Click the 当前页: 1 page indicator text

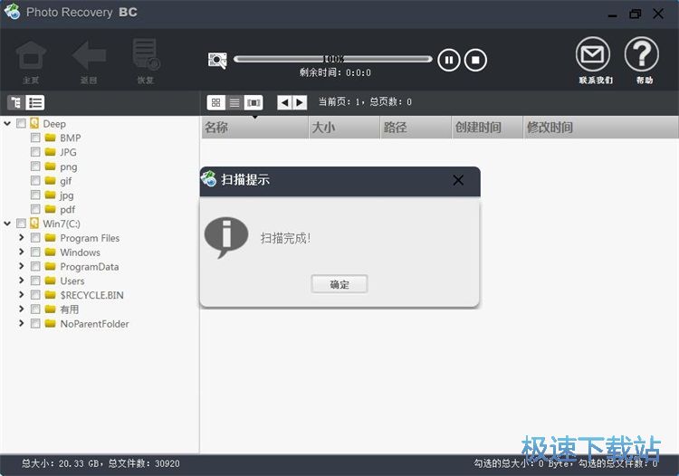click(339, 102)
